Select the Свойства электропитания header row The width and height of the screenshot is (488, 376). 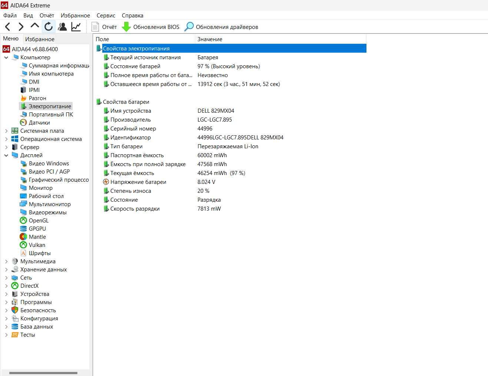pos(230,49)
